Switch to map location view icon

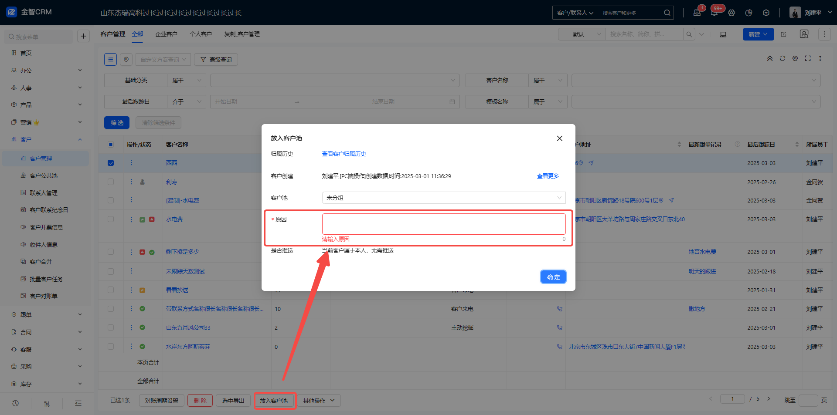click(x=126, y=59)
